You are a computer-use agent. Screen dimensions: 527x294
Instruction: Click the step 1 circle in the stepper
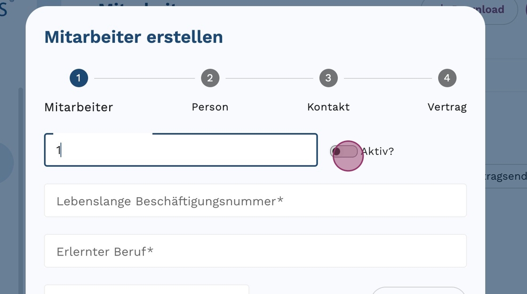click(x=79, y=78)
